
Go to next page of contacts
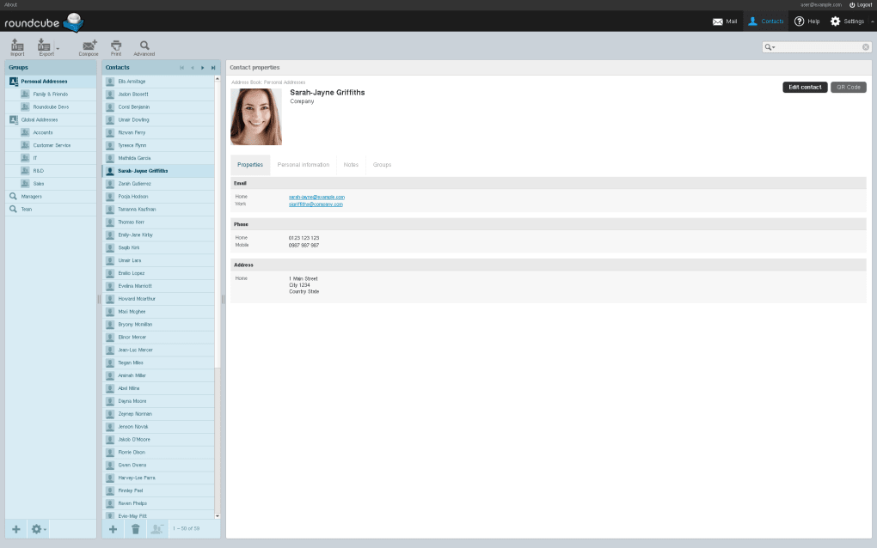point(203,67)
